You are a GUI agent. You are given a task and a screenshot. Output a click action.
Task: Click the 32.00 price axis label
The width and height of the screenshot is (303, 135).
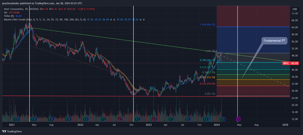(294, 84)
